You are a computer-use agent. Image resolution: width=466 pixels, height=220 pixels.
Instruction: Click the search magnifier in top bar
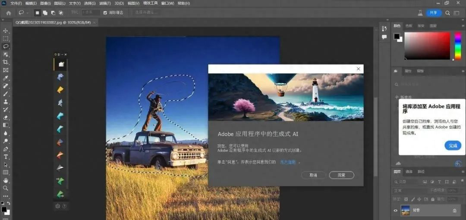447,13
